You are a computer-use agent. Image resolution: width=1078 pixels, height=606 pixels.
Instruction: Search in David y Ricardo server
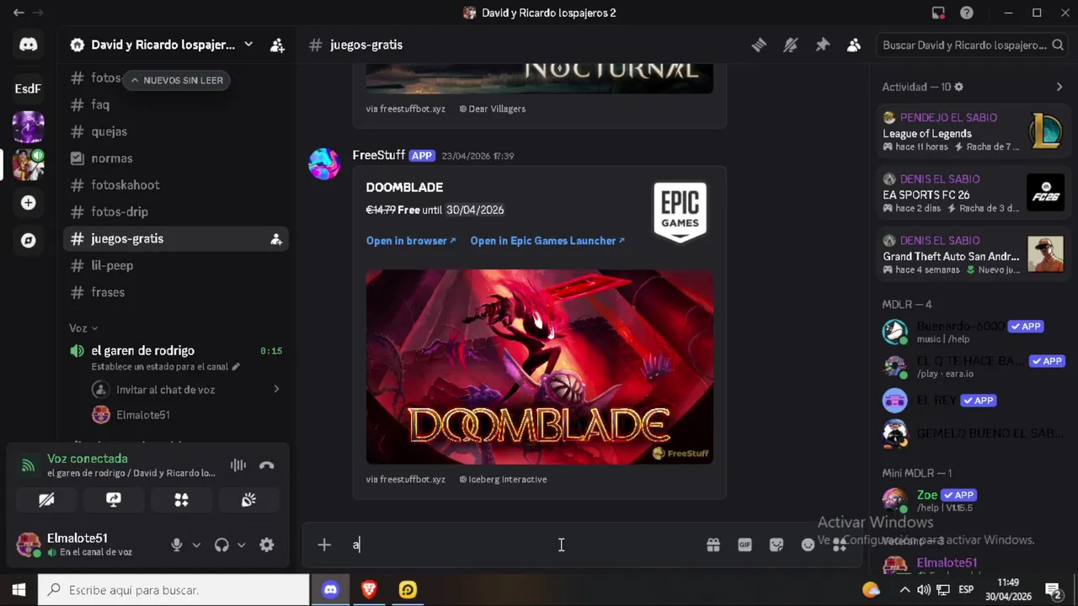pos(972,45)
